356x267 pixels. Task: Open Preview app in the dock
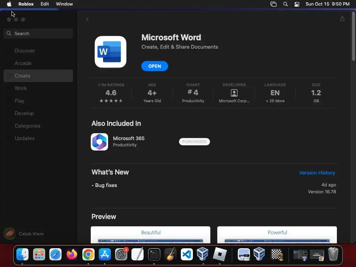click(x=244, y=254)
